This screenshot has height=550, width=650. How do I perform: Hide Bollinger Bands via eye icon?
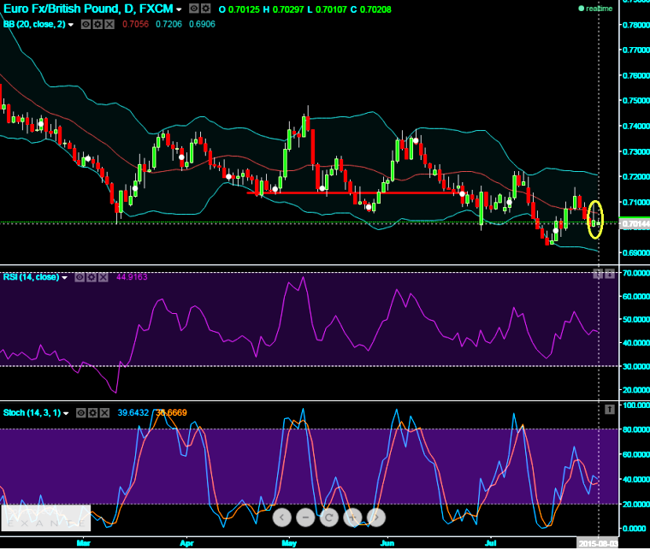click(x=86, y=25)
